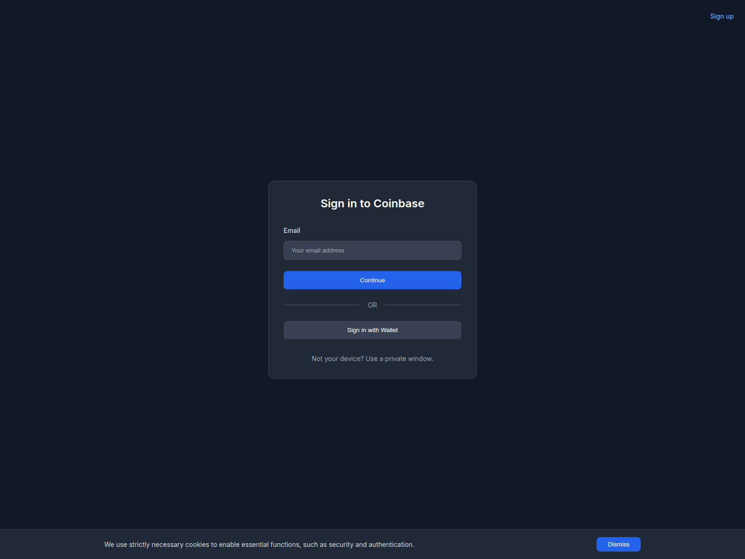Select the 'Not your device?' private window text
This screenshot has height=559, width=745.
click(372, 359)
